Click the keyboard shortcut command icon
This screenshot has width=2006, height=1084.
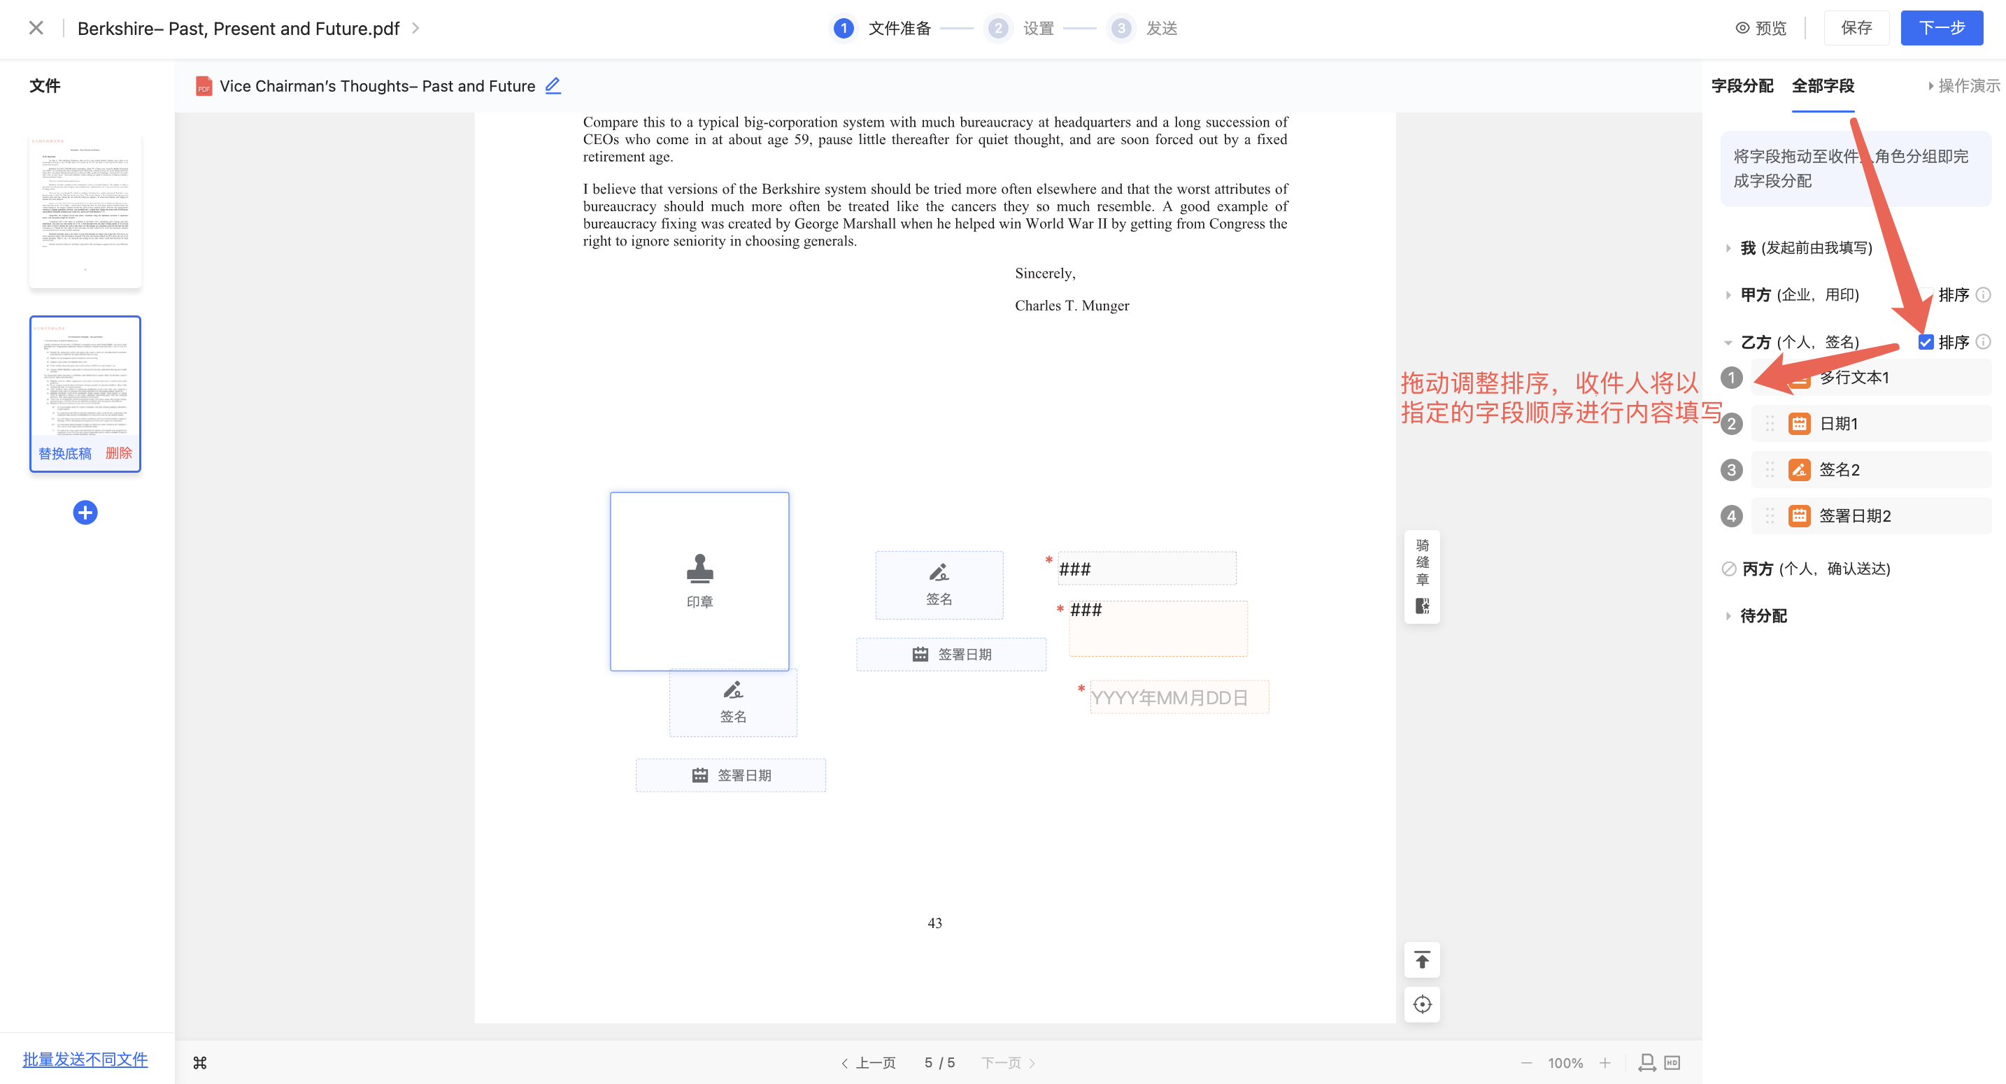point(200,1063)
